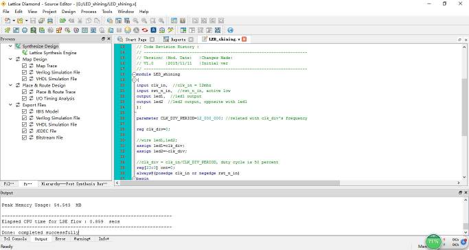Click the Save All toolbar icon
Image resolution: width=469 pixels, height=250 pixels.
pyautogui.click(x=41, y=21)
